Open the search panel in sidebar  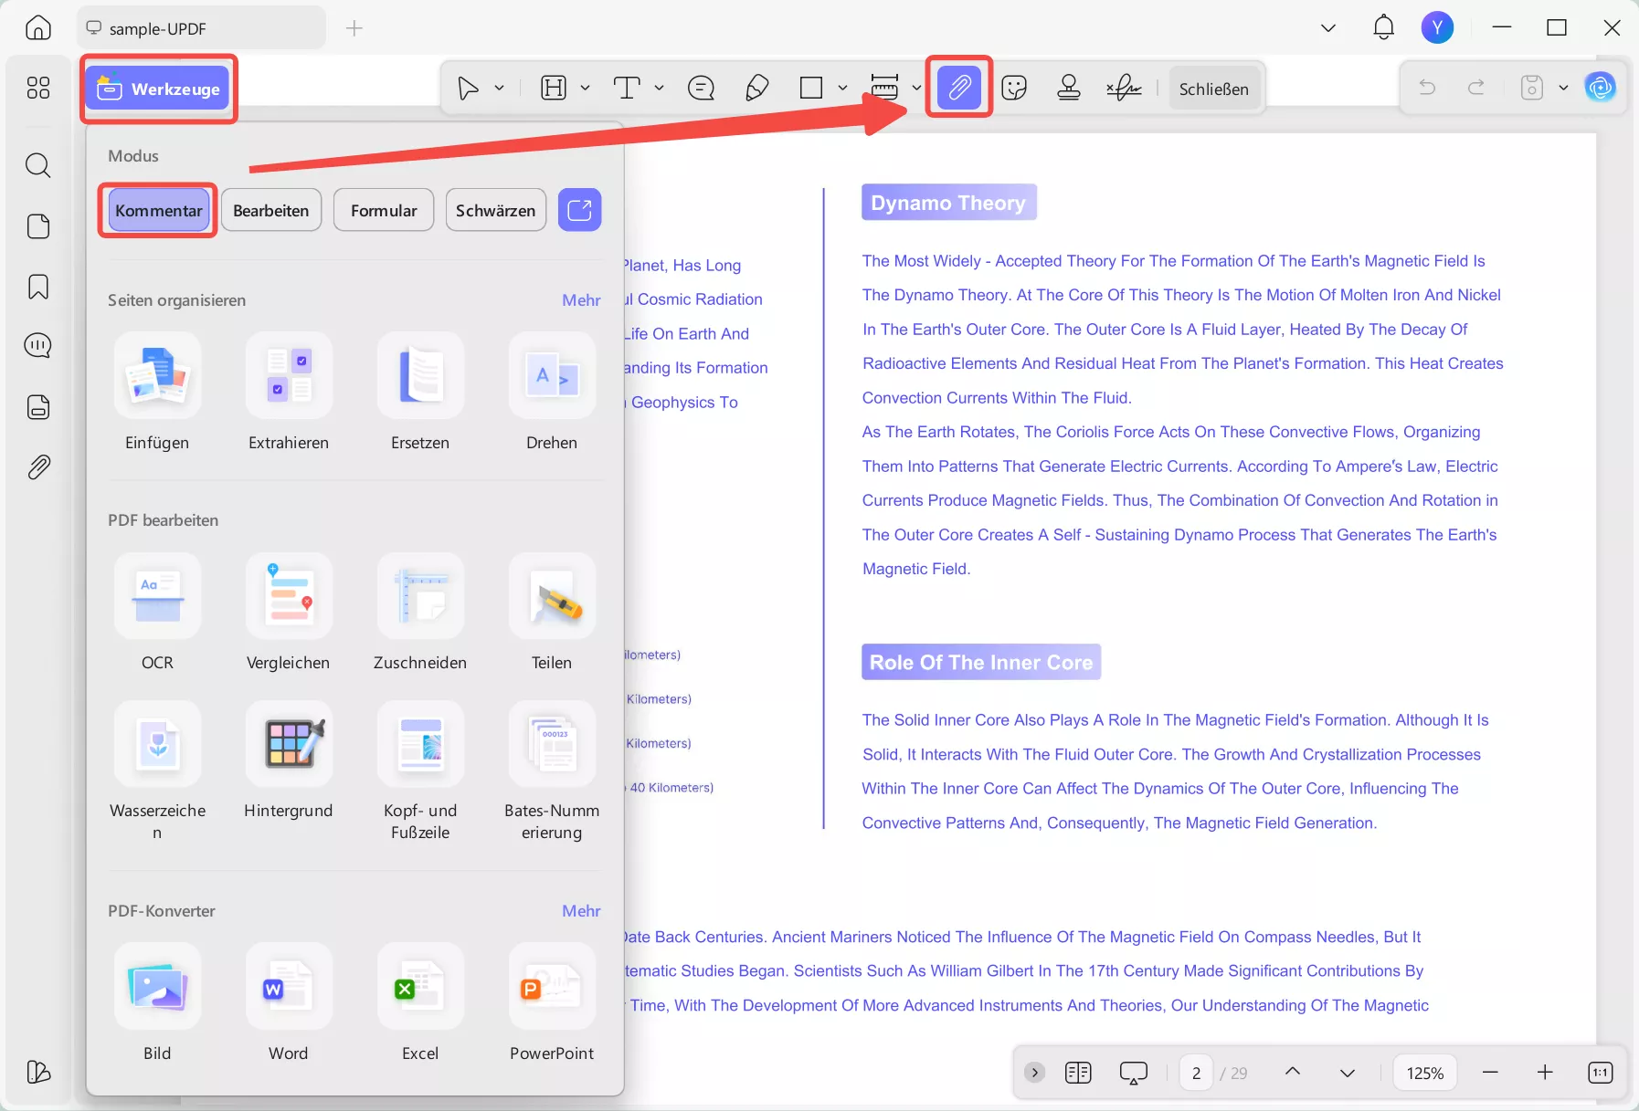tap(38, 165)
